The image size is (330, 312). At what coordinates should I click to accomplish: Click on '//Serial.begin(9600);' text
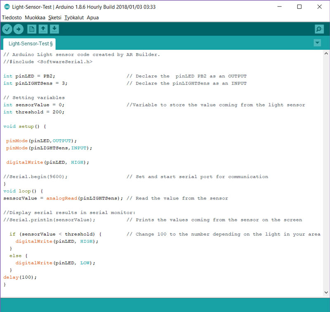point(35,176)
